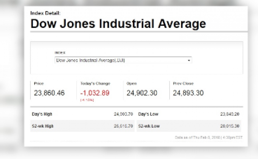Click the "Index" label above the selector
Screen dimensions: 258x159
60,53
